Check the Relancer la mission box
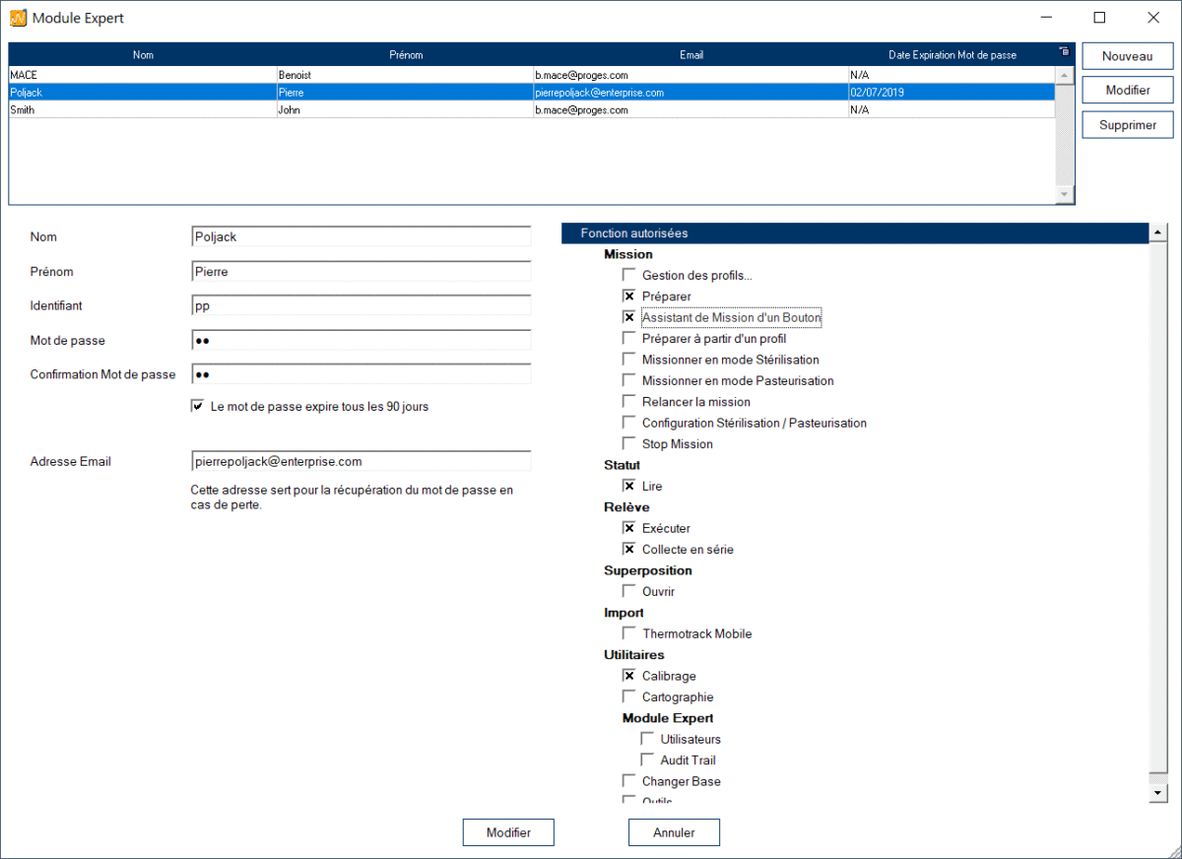The image size is (1182, 859). point(628,401)
